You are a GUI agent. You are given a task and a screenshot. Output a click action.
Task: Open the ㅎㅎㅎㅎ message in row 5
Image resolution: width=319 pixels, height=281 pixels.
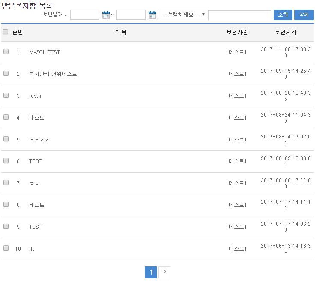(39, 140)
